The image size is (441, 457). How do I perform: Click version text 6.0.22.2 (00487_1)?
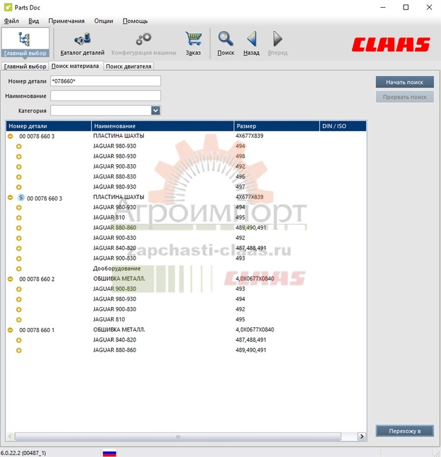pyautogui.click(x=23, y=453)
